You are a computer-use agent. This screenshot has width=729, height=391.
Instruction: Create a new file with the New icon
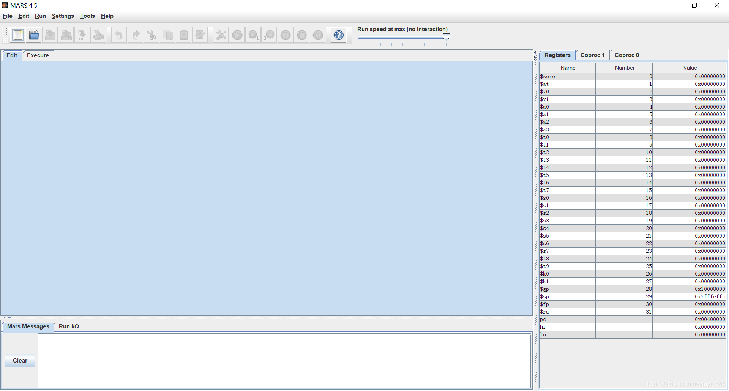(18, 35)
